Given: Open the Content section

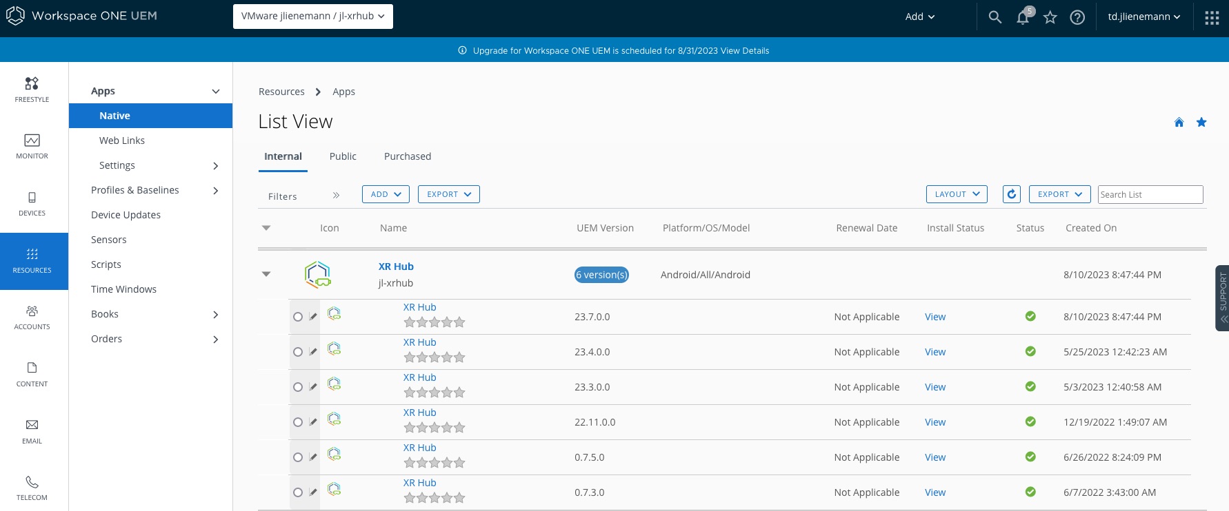Looking at the screenshot, I should (x=32, y=375).
